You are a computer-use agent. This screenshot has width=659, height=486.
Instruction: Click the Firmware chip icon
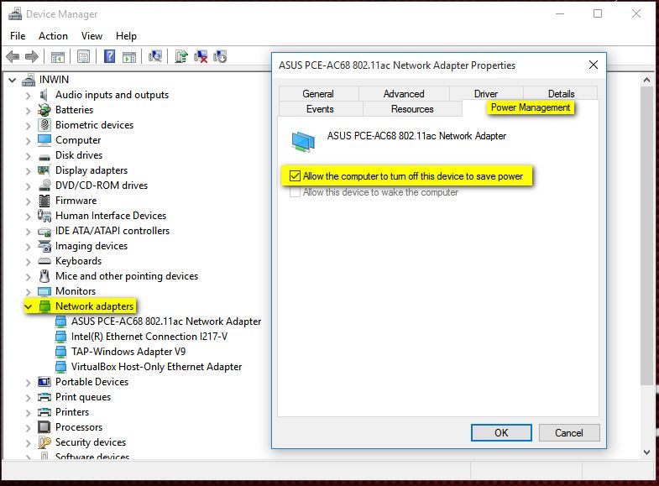[x=44, y=201]
